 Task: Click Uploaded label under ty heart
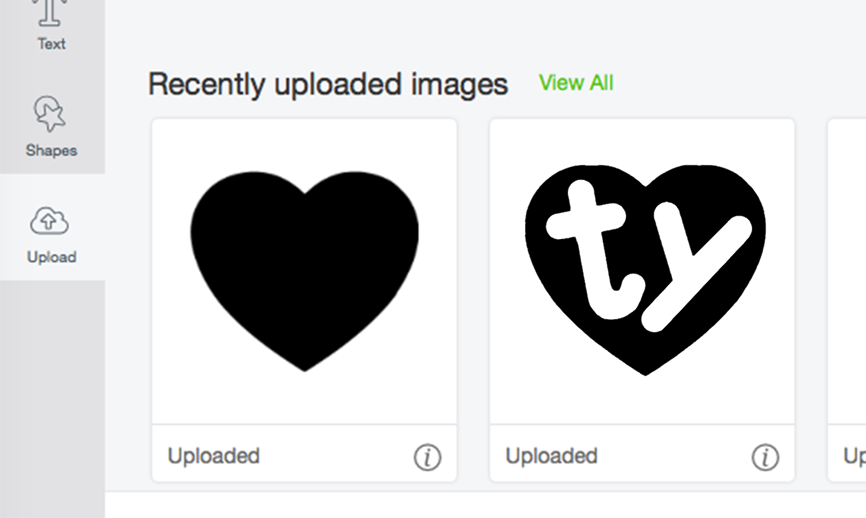point(551,456)
